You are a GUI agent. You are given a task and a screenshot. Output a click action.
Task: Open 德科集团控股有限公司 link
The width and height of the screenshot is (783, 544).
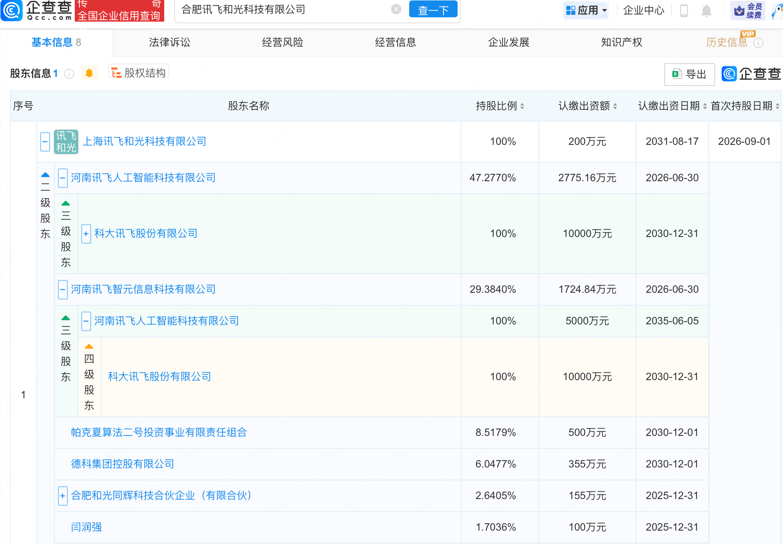coord(122,464)
